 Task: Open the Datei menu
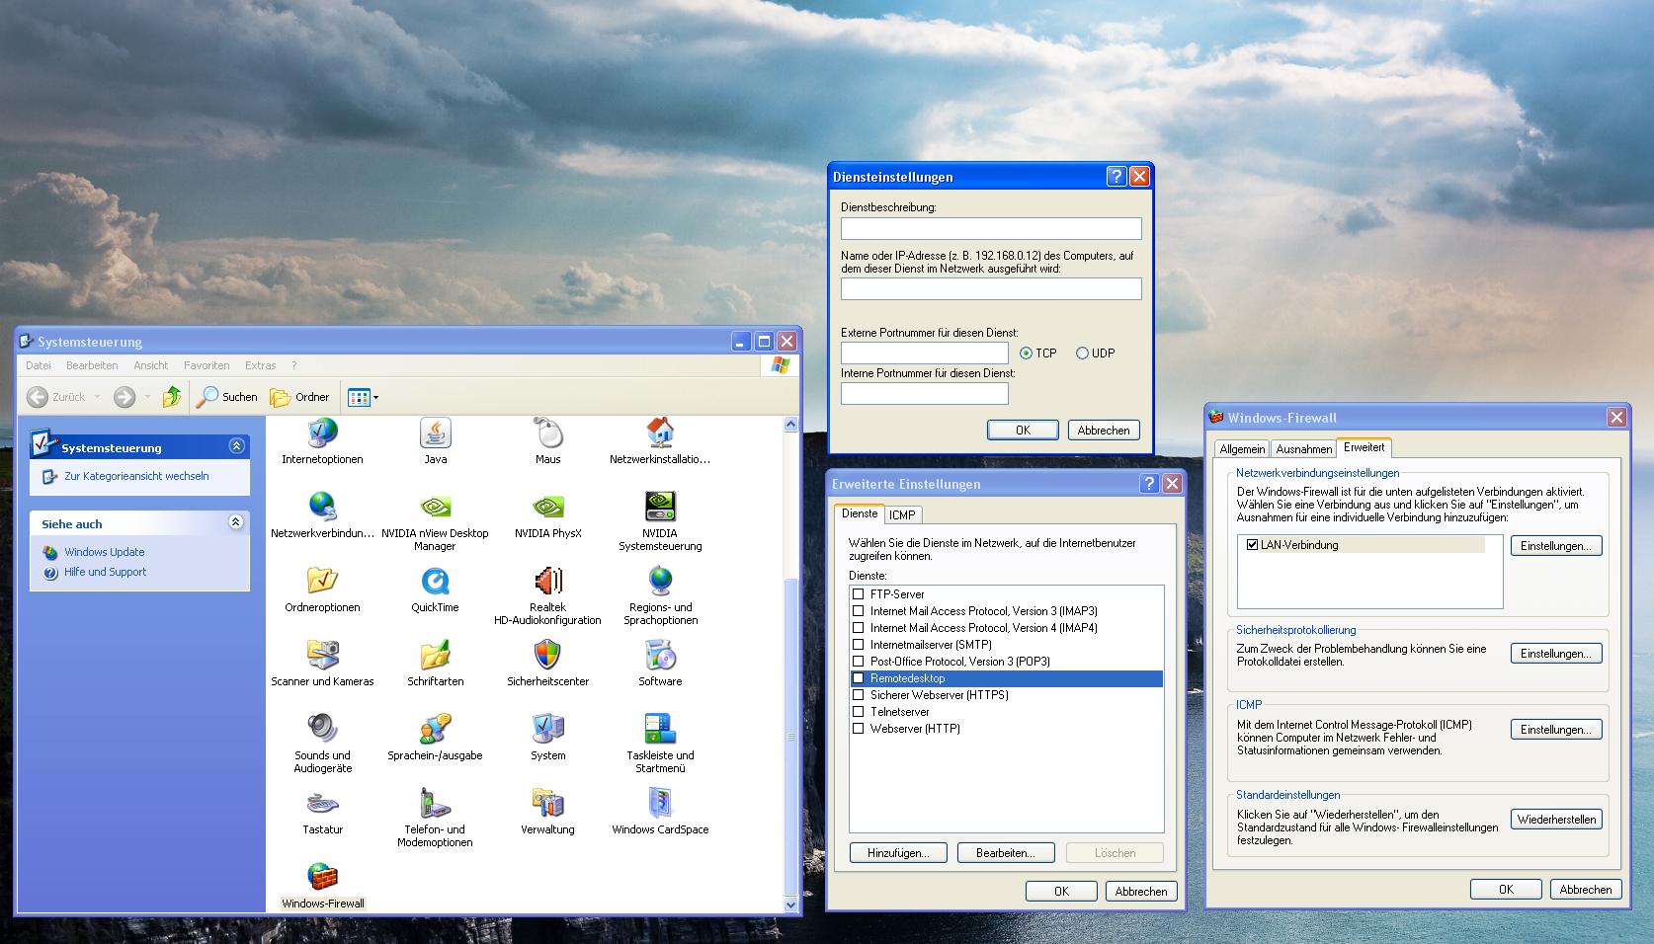click(x=39, y=365)
